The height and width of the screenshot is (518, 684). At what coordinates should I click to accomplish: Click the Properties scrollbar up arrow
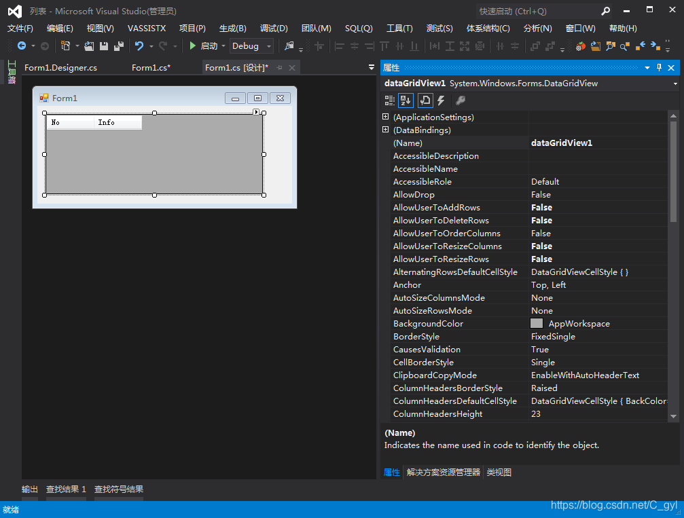(x=673, y=115)
